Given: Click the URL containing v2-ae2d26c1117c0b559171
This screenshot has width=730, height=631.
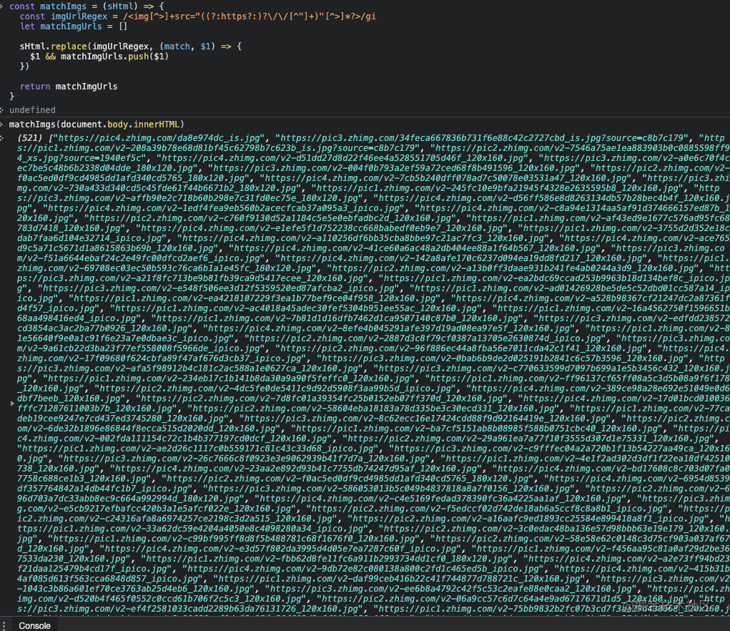Looking at the screenshot, I should coord(197,449).
